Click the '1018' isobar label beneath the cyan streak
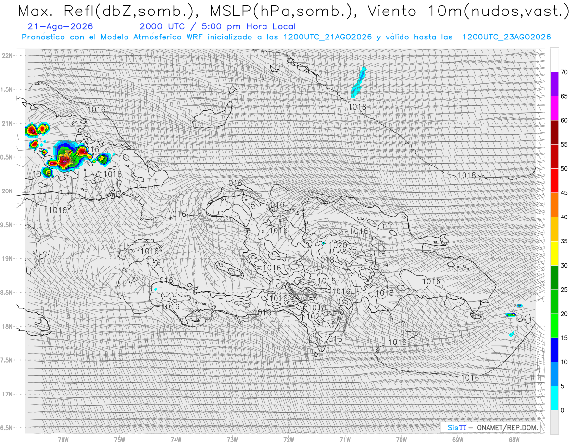Image resolution: width=577 pixels, height=446 pixels. tap(357, 107)
